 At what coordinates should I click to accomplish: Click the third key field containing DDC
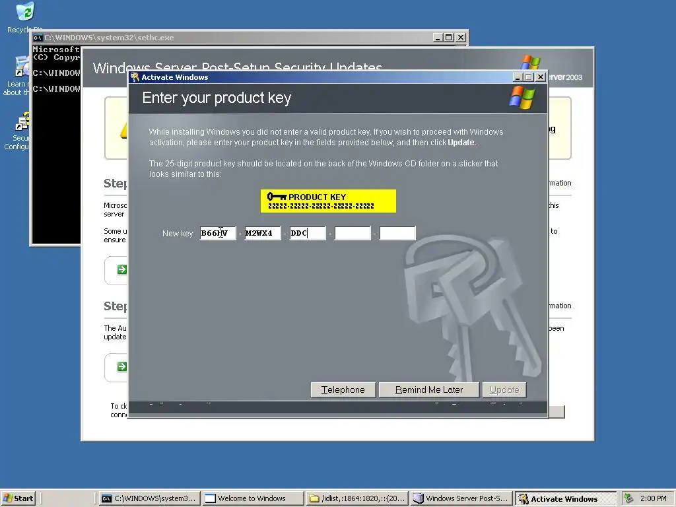point(308,233)
